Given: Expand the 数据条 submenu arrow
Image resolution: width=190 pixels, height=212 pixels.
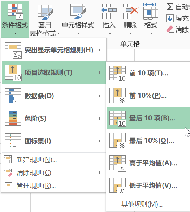Looking at the screenshot, I should coord(100,96).
